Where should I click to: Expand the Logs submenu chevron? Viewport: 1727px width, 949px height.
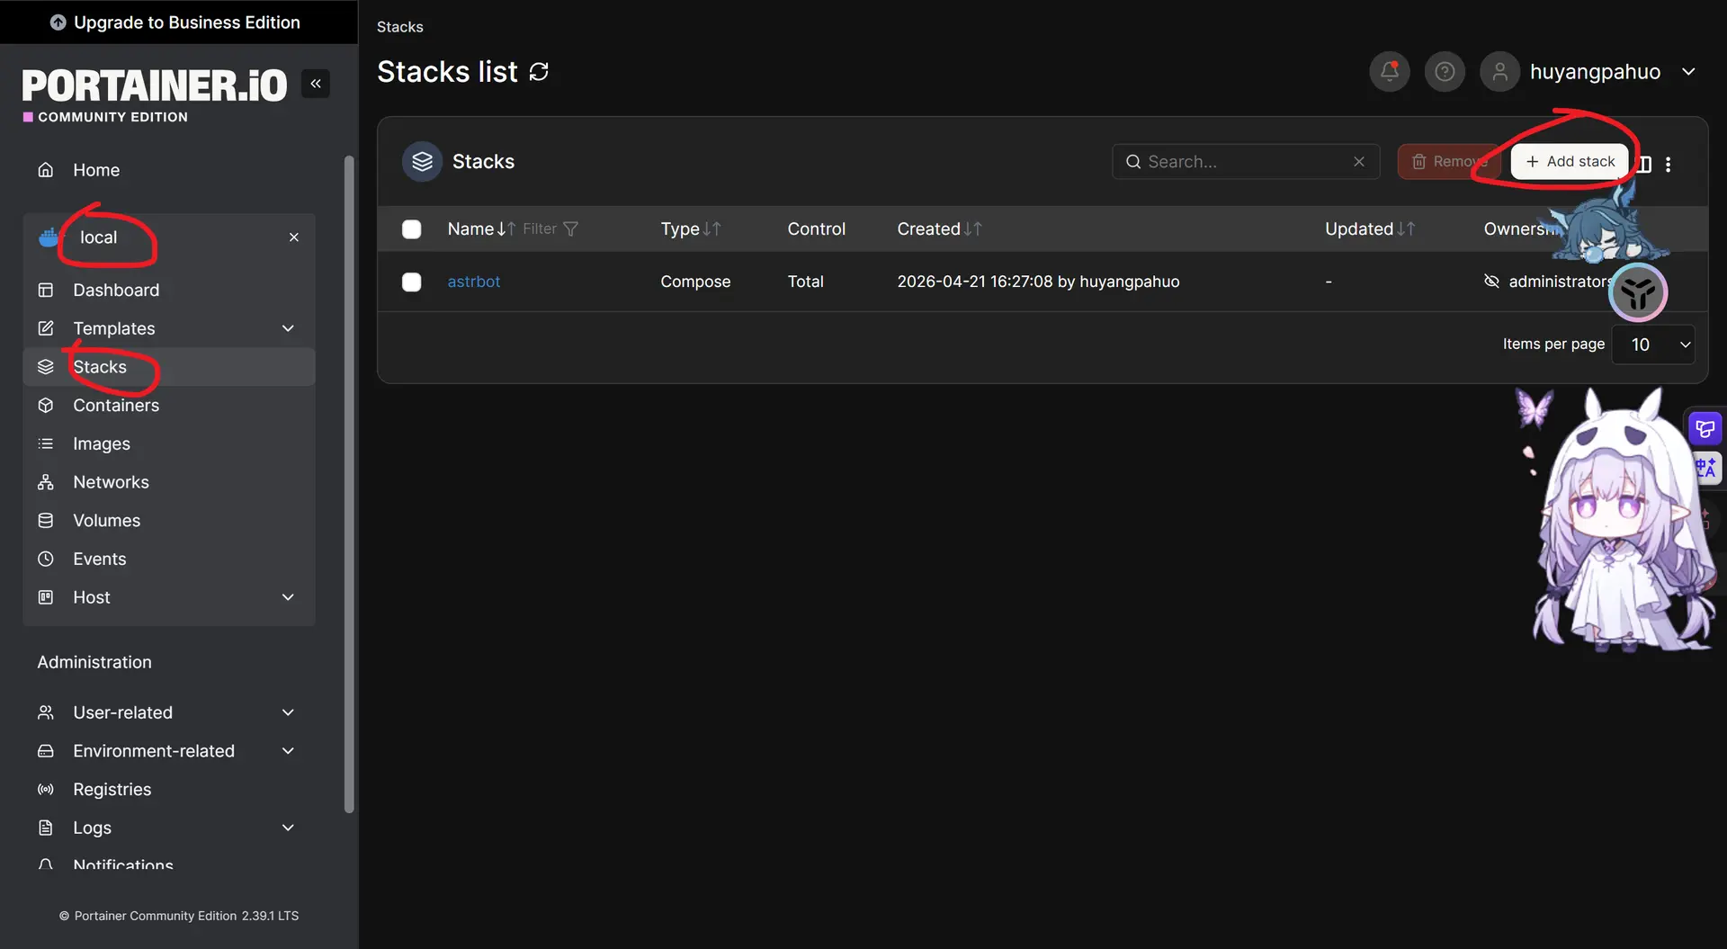288,828
